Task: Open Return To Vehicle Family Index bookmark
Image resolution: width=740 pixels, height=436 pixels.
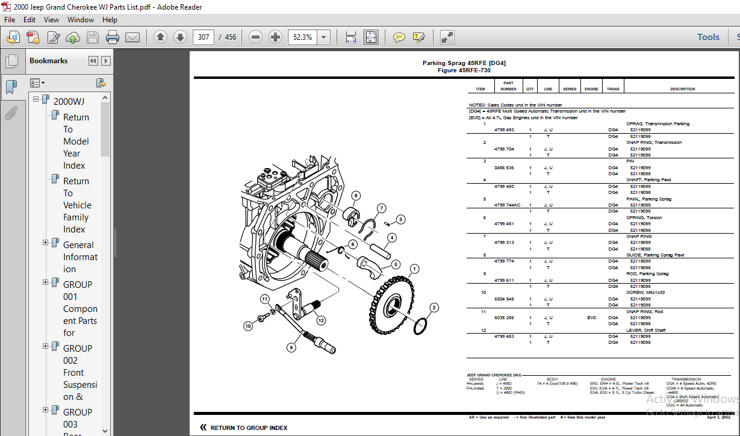Action: pos(78,205)
